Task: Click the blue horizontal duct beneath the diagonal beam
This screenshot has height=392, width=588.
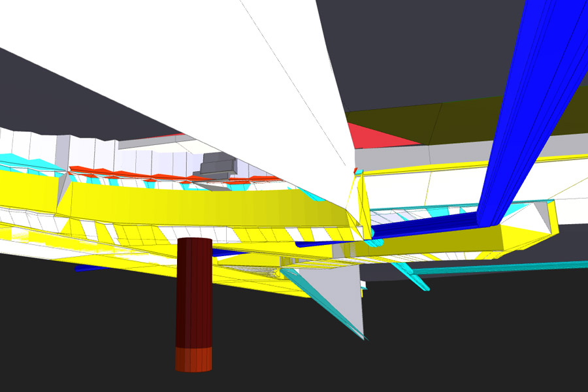Action: (425, 226)
